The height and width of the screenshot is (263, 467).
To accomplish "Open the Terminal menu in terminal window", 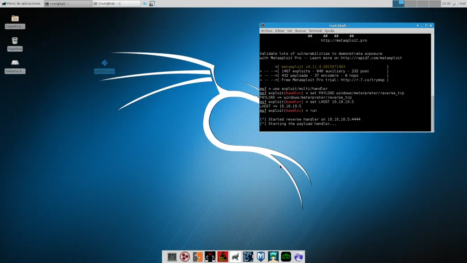I will click(315, 31).
